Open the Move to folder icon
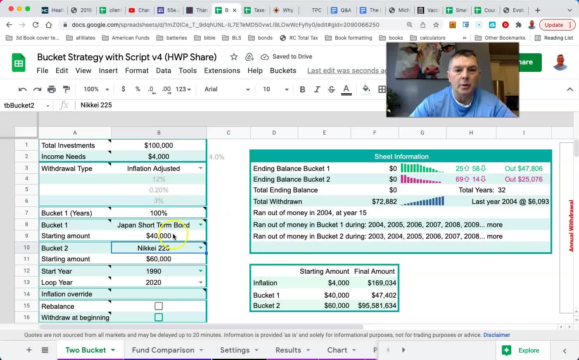 tap(249, 57)
